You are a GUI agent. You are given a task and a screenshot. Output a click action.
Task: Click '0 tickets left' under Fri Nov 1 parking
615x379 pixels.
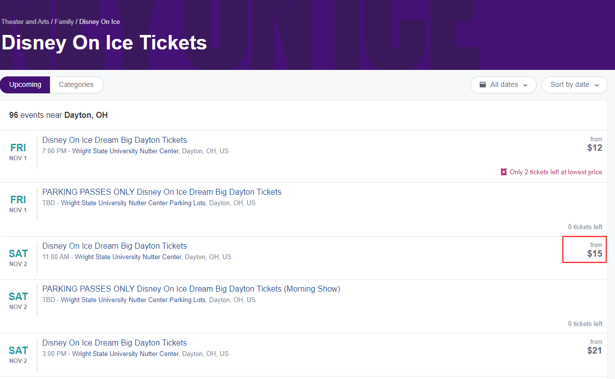click(585, 227)
